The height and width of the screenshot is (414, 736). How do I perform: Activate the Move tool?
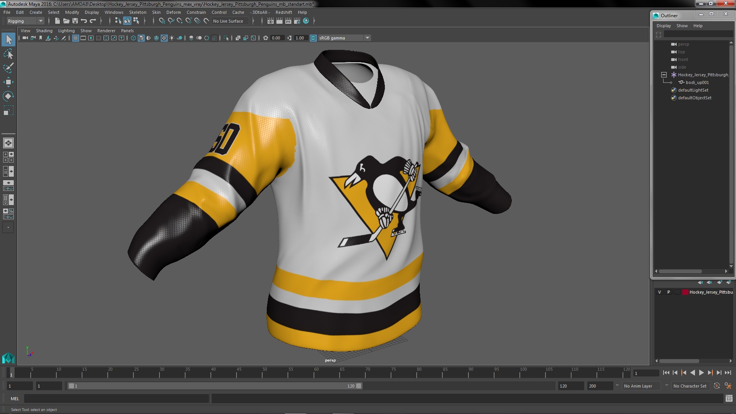coord(8,82)
